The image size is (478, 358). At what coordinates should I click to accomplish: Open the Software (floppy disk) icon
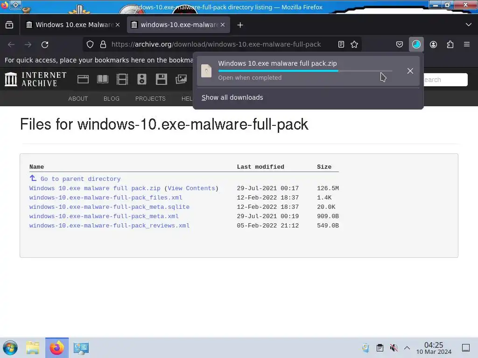click(161, 79)
